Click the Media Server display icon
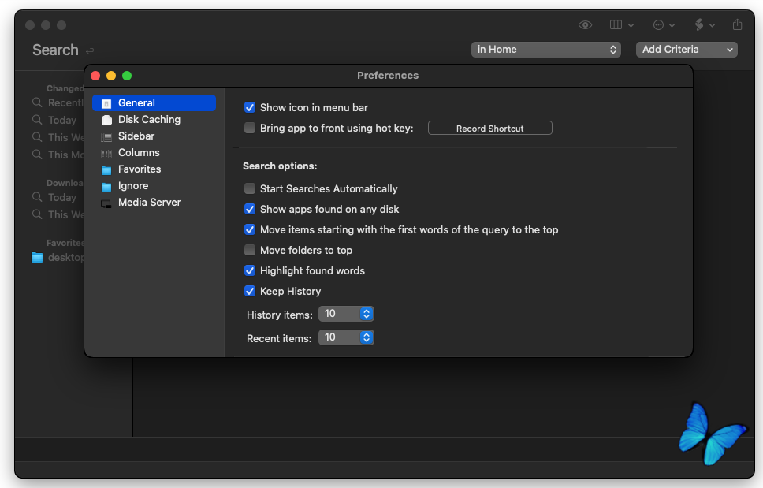The height and width of the screenshot is (488, 763). tap(106, 203)
